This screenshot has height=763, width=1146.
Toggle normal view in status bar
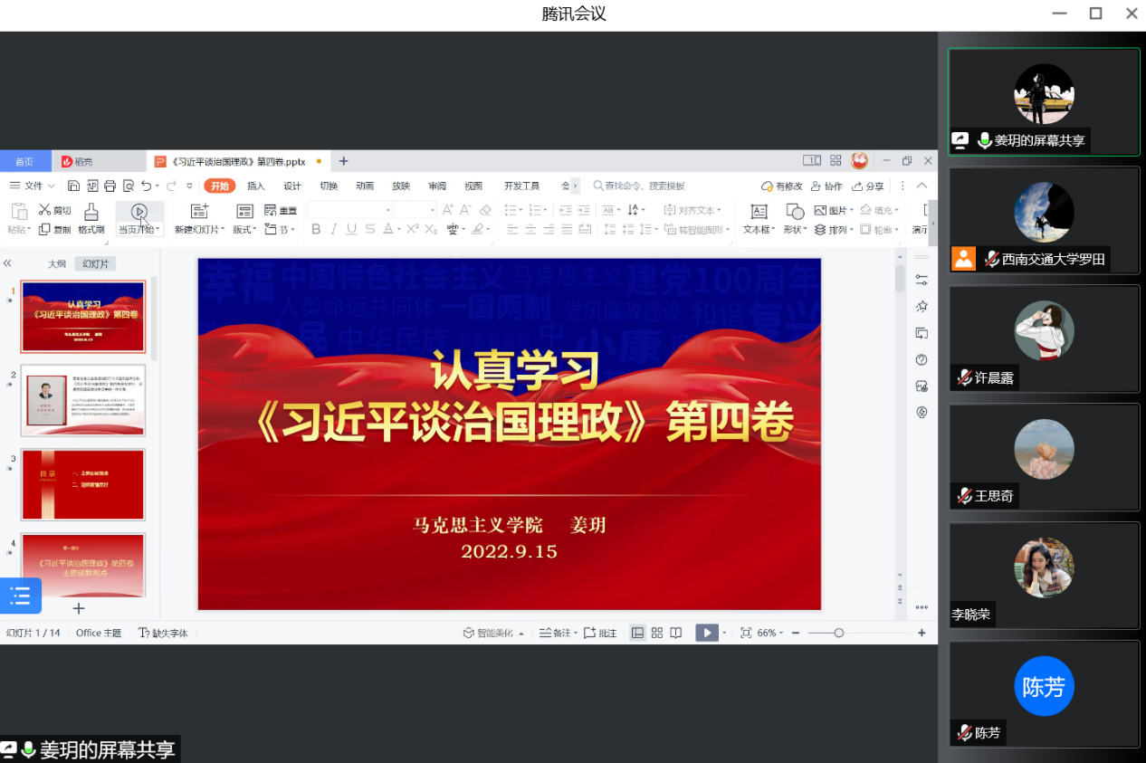tap(638, 633)
